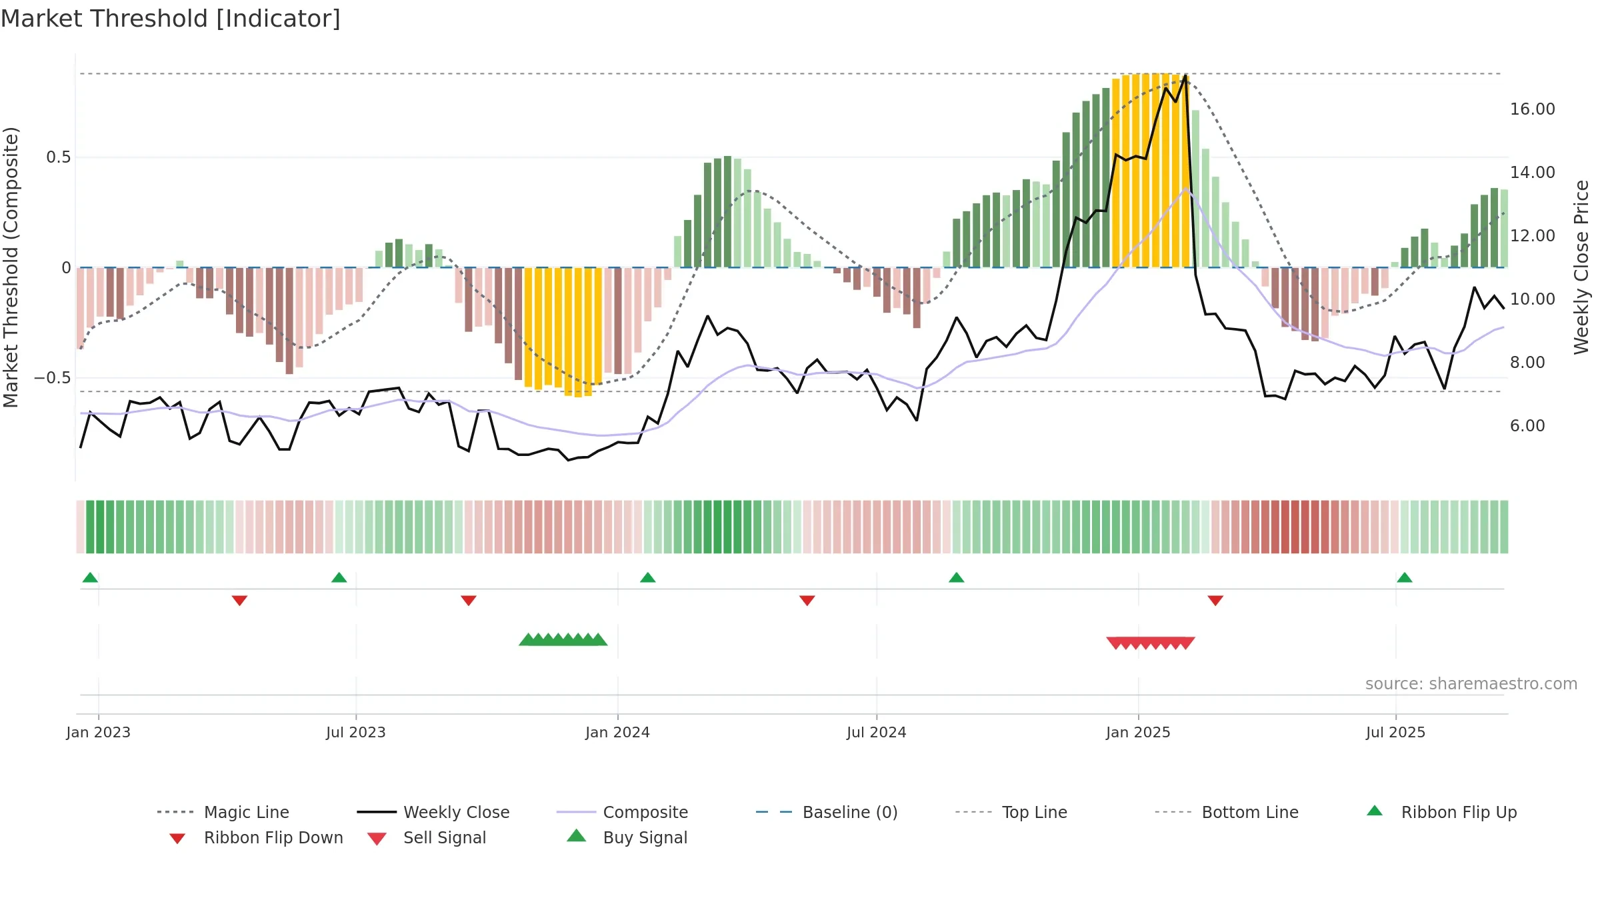This screenshot has width=1600, height=900.
Task: Click the chart title Market Threshold [Indicator]
Action: point(171,19)
